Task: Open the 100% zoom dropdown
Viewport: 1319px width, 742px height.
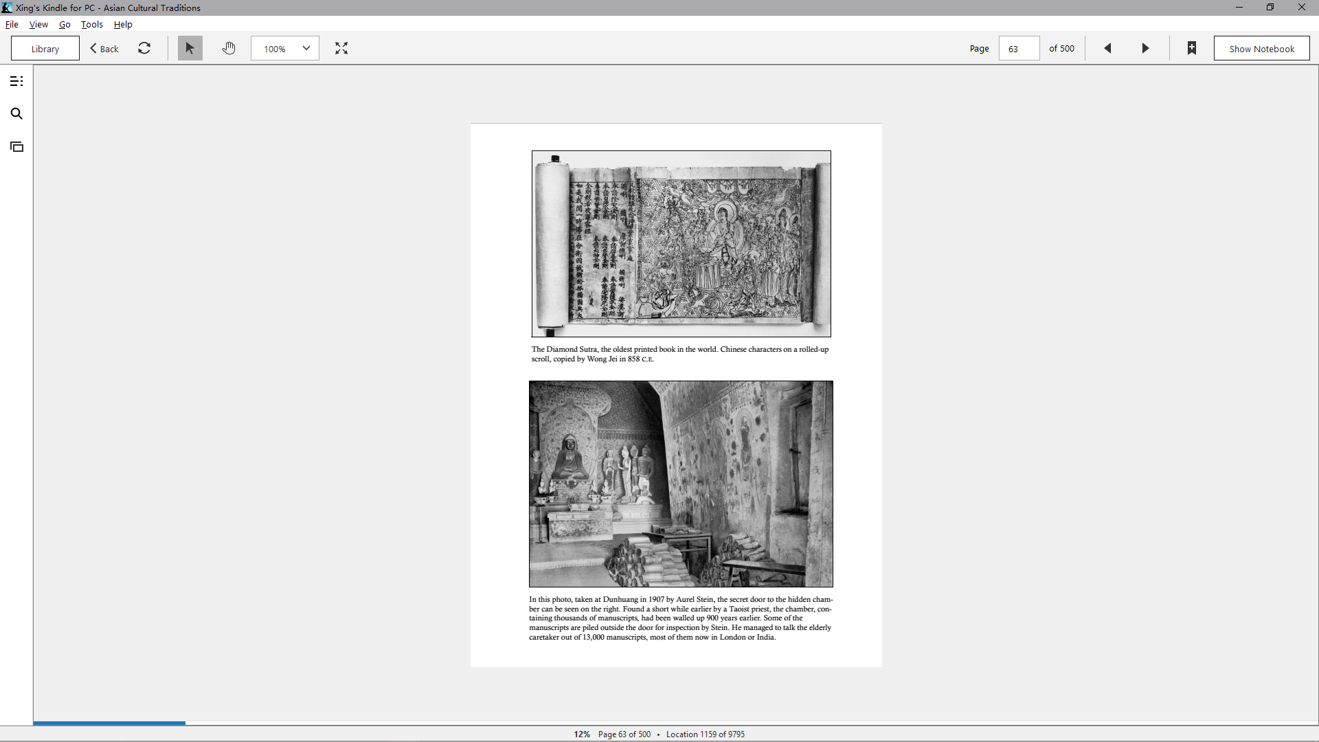Action: point(285,48)
